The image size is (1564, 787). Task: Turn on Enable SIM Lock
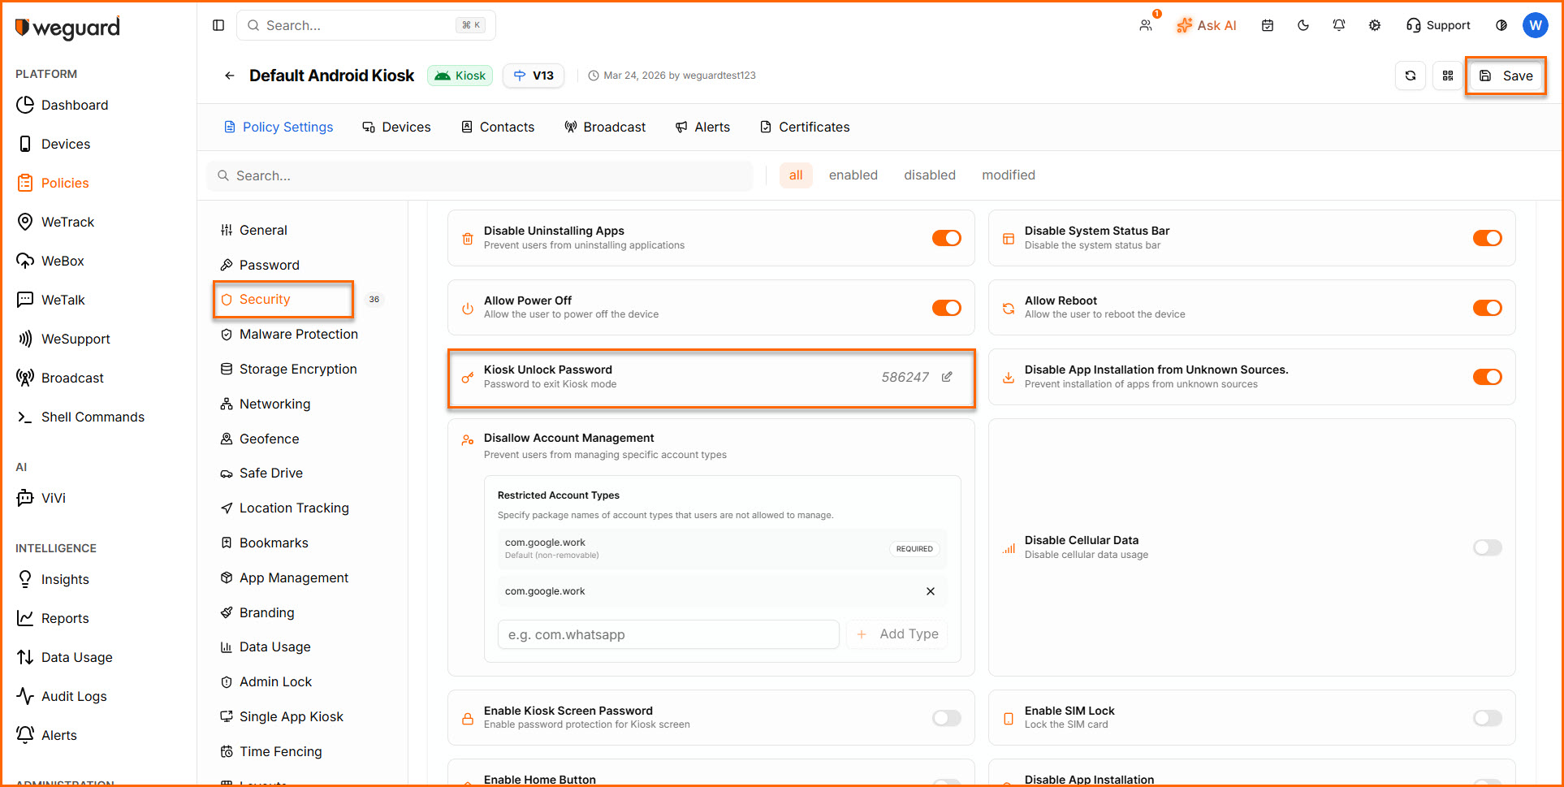[x=1487, y=718]
